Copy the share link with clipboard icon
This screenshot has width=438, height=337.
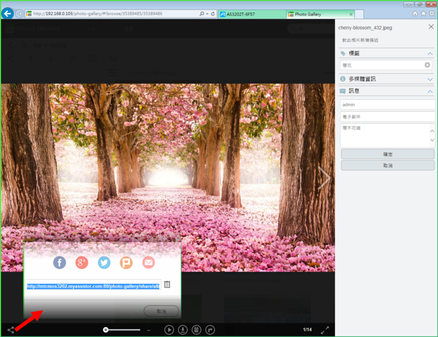167,285
